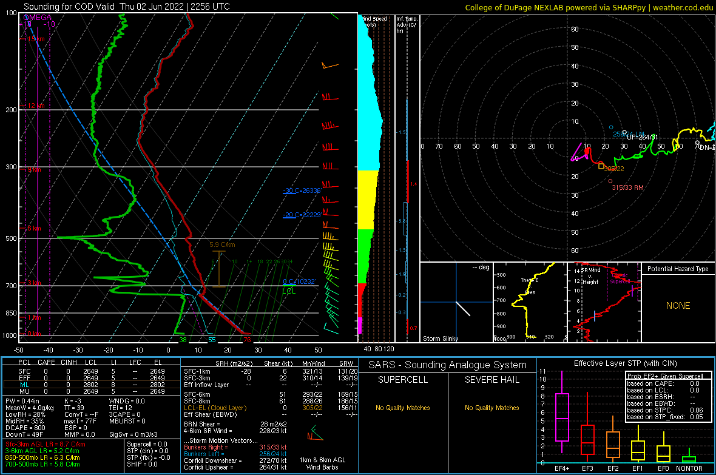Click the '3-6km AGL LR = 5.2 C/km' value
Viewport: 716px width, 475px height.
42,451
